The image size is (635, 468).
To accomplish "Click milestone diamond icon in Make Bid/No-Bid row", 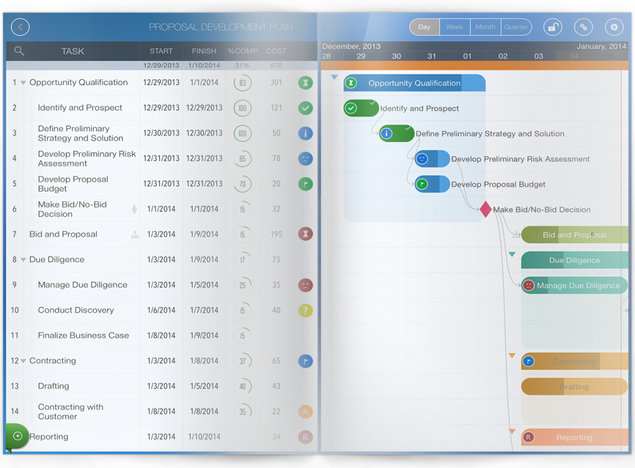I will (x=135, y=209).
